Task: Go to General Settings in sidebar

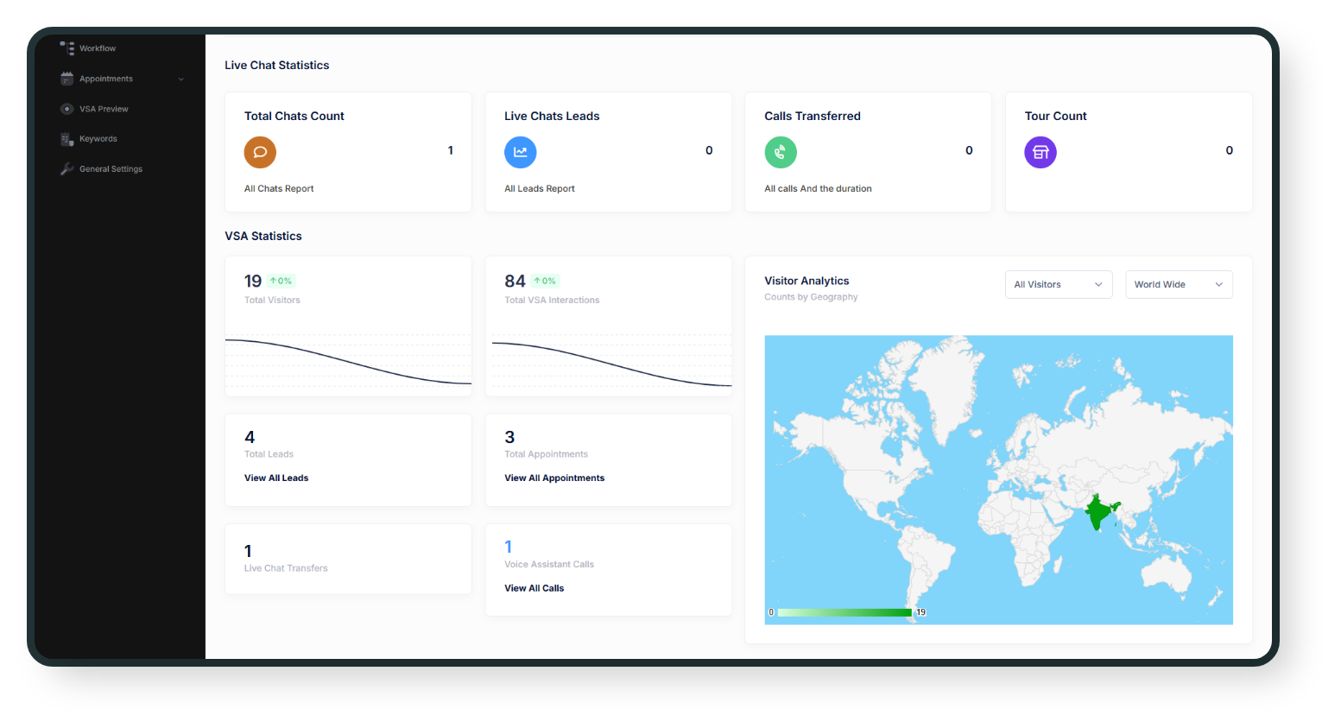Action: [x=111, y=169]
